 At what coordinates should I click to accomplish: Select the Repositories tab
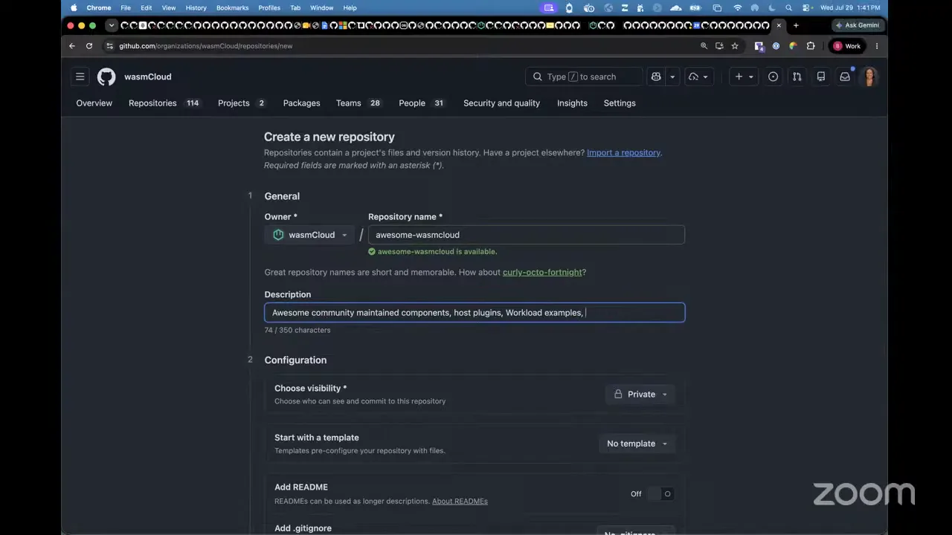(x=164, y=103)
